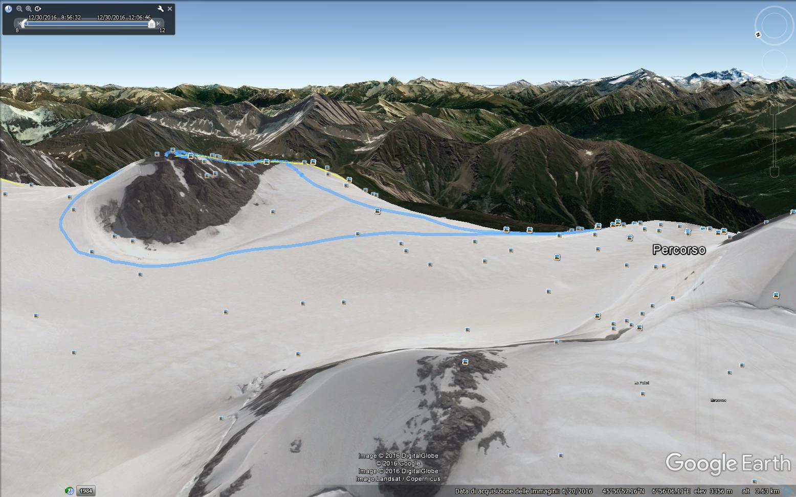Click the 1984 historical imagery button
This screenshot has width=796, height=497.
tap(86, 491)
